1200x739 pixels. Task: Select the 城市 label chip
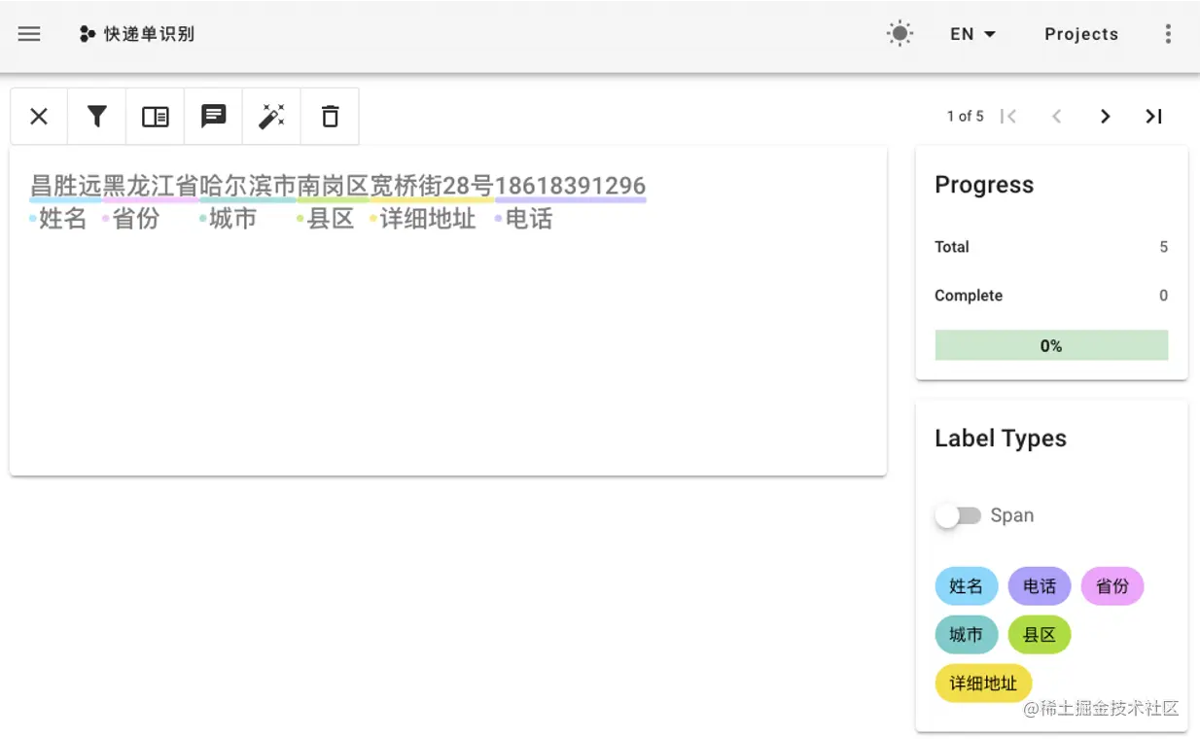tap(967, 635)
